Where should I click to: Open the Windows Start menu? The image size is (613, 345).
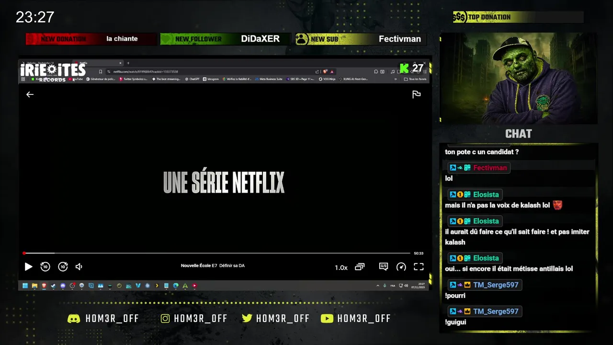coord(25,286)
